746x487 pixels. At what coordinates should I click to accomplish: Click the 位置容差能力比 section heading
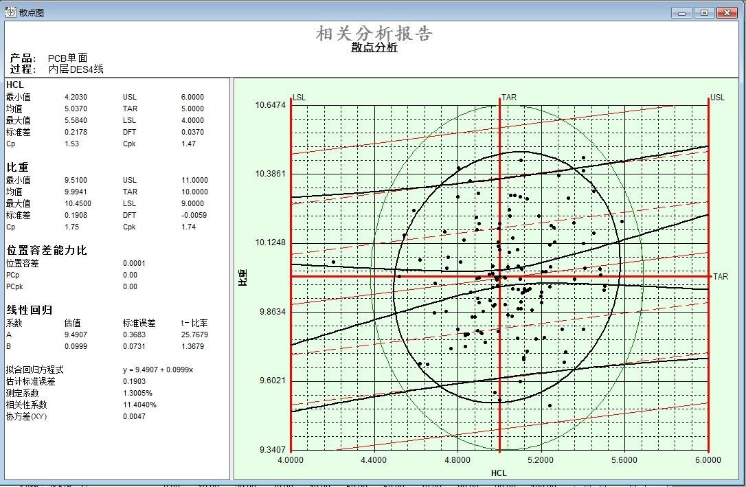(x=47, y=251)
